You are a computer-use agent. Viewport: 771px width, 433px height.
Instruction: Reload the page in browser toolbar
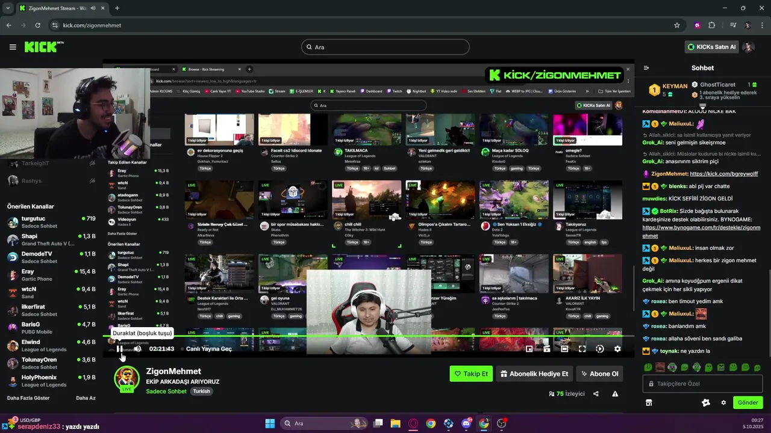[x=37, y=25]
